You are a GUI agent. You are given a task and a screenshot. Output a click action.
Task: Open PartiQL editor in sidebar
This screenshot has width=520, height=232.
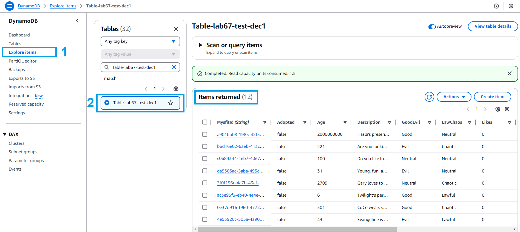pyautogui.click(x=22, y=61)
